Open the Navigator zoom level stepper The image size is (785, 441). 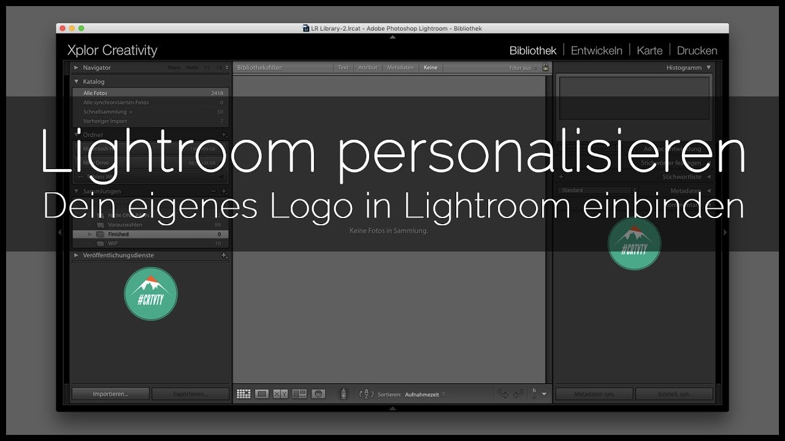click(x=227, y=67)
